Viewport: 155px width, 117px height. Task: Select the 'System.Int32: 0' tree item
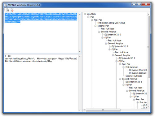coord(113,35)
